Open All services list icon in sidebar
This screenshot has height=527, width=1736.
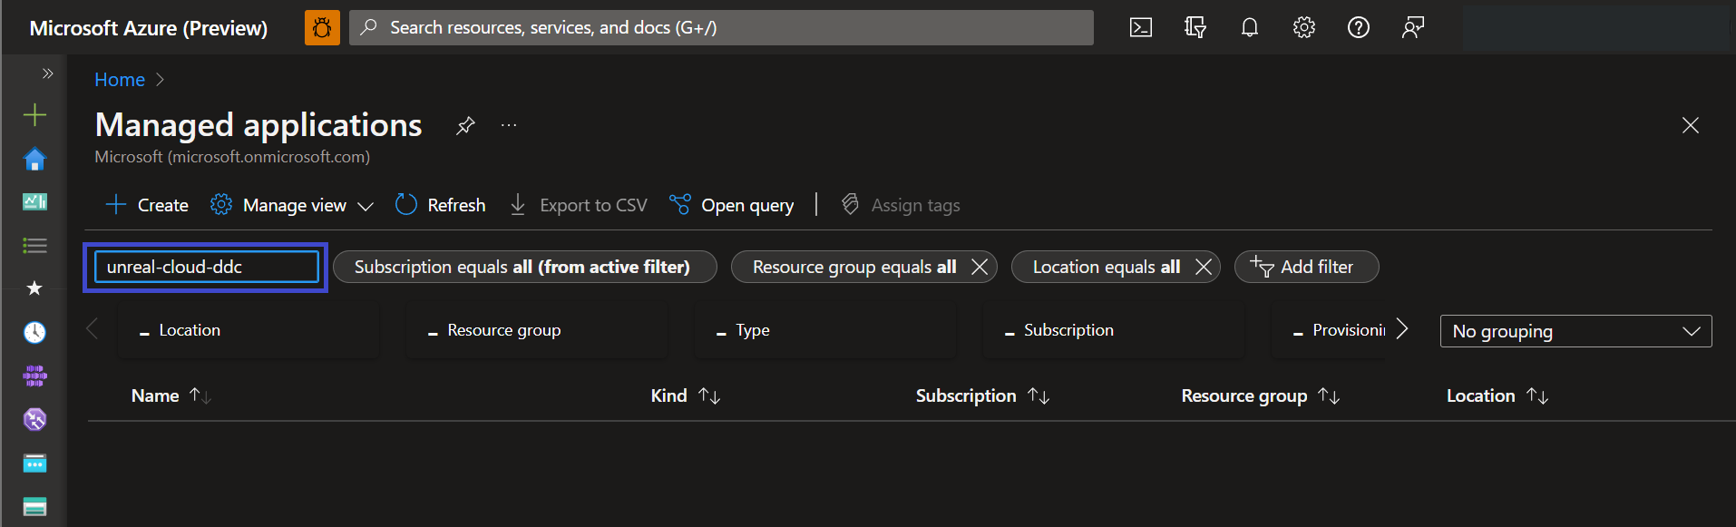34,245
